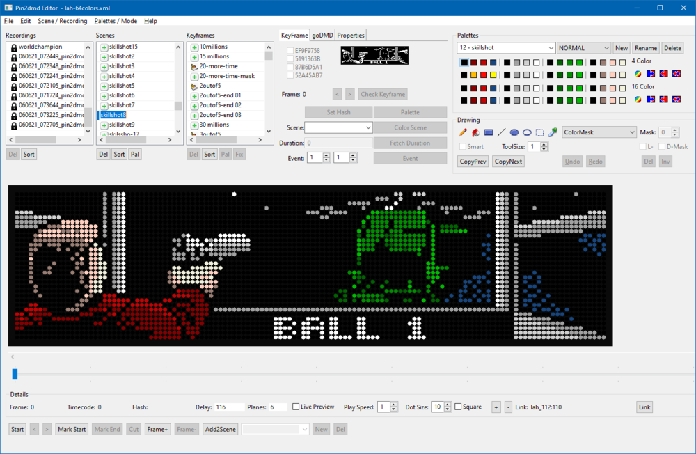Toggle the D-Mask checkbox
Image resolution: width=696 pixels, height=454 pixels.
click(662, 147)
